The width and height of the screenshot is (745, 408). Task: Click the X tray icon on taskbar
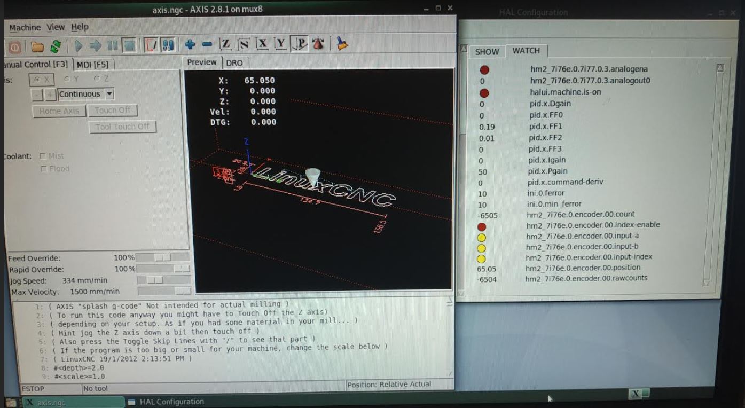pos(636,394)
